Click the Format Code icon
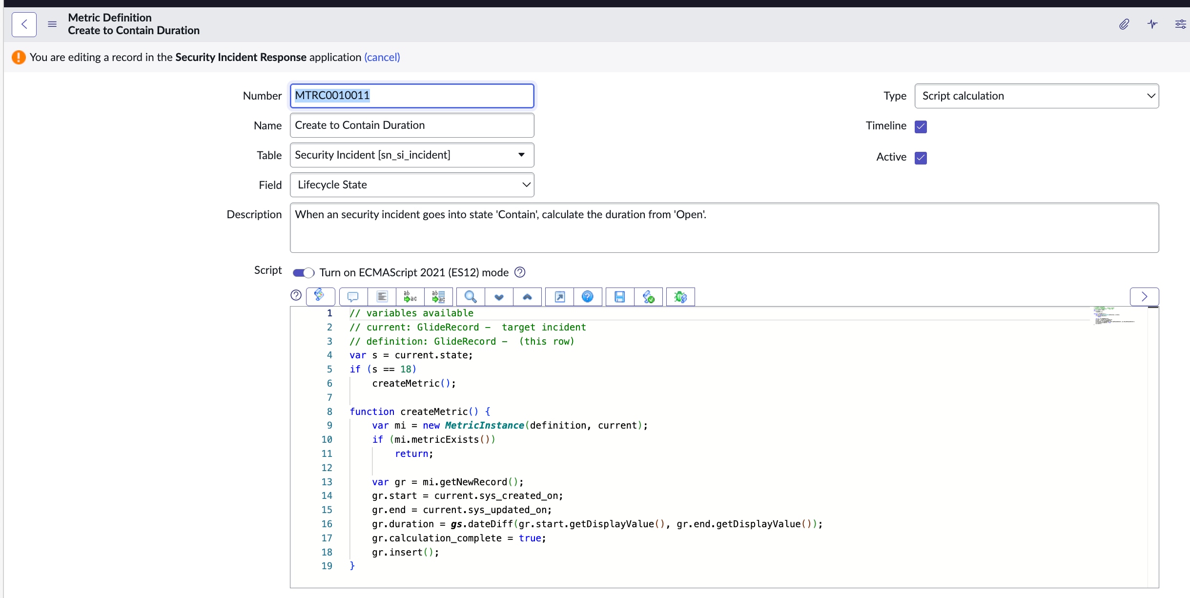The image size is (1190, 598). click(x=382, y=297)
